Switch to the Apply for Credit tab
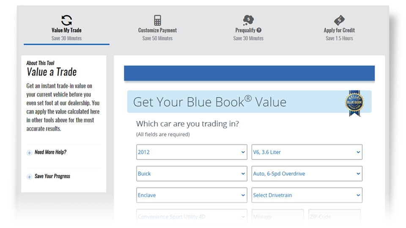The height and width of the screenshot is (228, 406). 339,28
